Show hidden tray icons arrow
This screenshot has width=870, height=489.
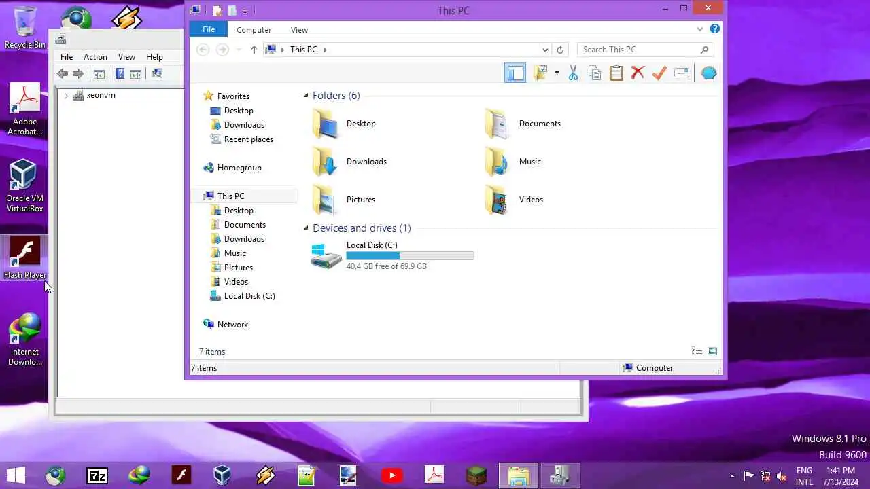[x=732, y=476]
